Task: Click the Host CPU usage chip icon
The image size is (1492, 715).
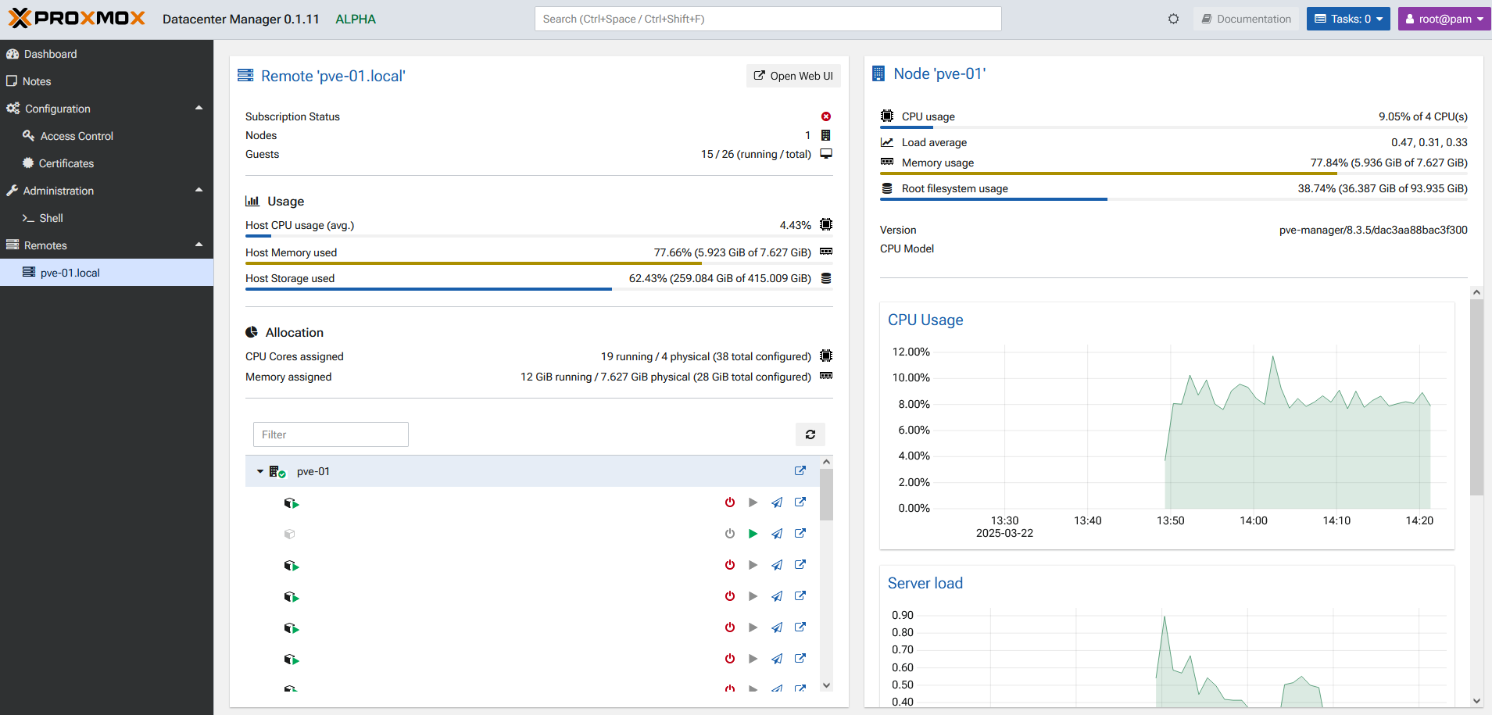Action: pyautogui.click(x=826, y=225)
